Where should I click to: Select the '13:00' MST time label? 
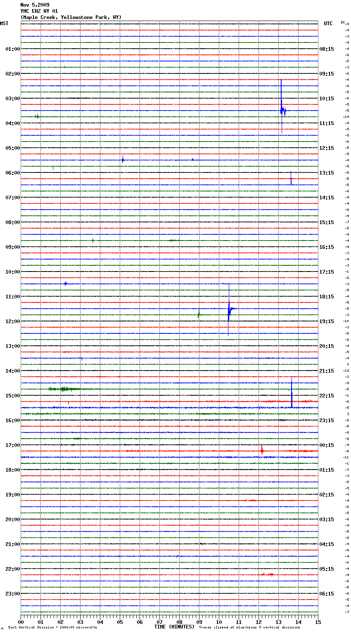tap(13, 346)
